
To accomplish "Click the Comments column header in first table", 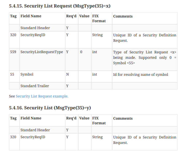I will tap(145, 18).
